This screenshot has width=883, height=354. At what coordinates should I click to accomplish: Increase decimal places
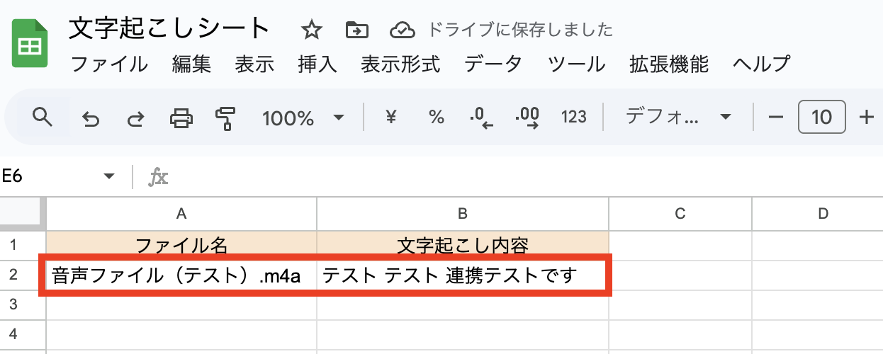click(527, 118)
